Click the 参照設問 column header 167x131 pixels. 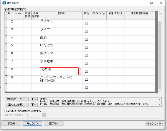[x=27, y=15]
